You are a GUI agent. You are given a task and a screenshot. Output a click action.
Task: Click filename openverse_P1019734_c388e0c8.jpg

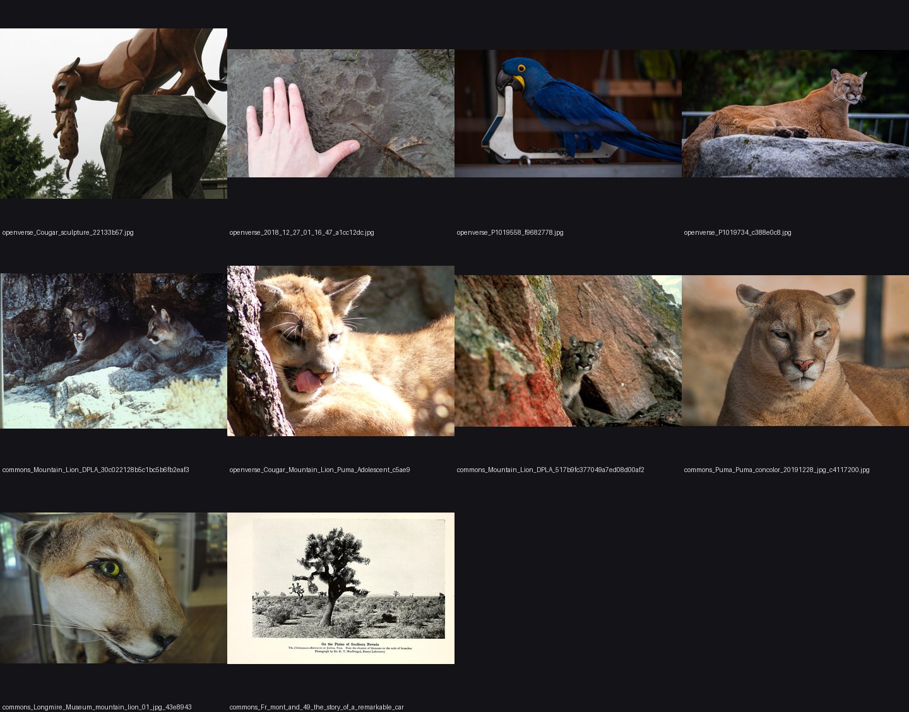[x=737, y=232]
